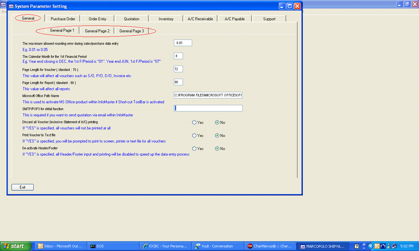This screenshot has width=419, height=251.
Task: Open the OCBC browser window in taskbar
Action: coord(165,246)
